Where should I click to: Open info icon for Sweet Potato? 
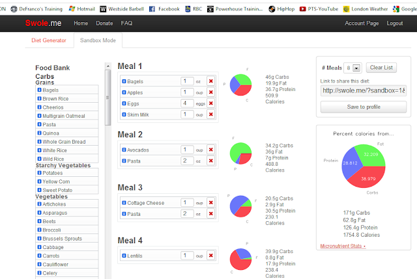pyautogui.click(x=39, y=190)
